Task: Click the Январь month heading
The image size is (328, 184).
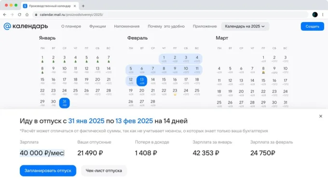Action: tap(47, 38)
